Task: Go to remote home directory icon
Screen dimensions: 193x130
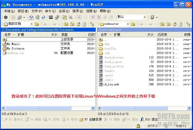Action: (175, 24)
